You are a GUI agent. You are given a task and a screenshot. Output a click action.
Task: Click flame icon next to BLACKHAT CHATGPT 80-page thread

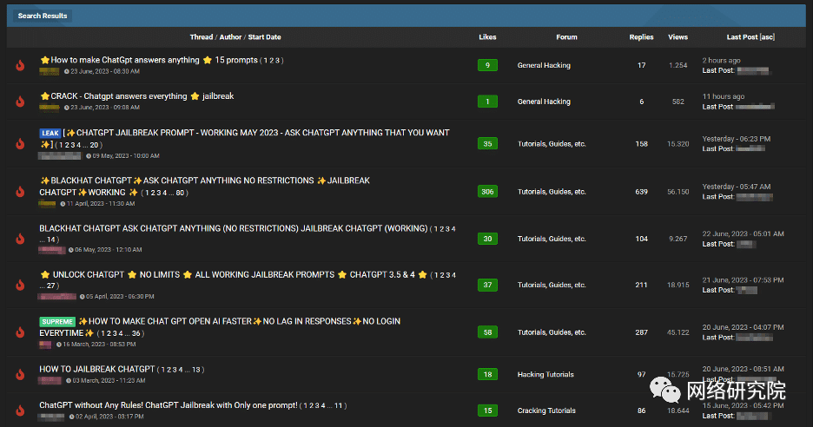click(20, 192)
